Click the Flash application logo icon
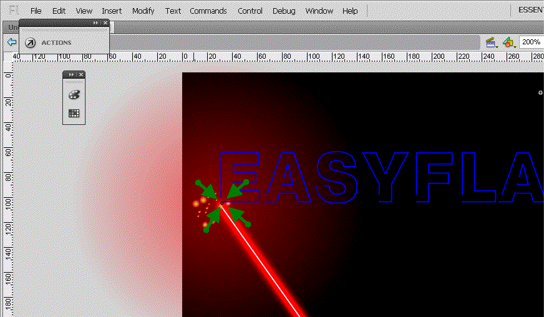Screen dimensions: 544x317 point(14,10)
